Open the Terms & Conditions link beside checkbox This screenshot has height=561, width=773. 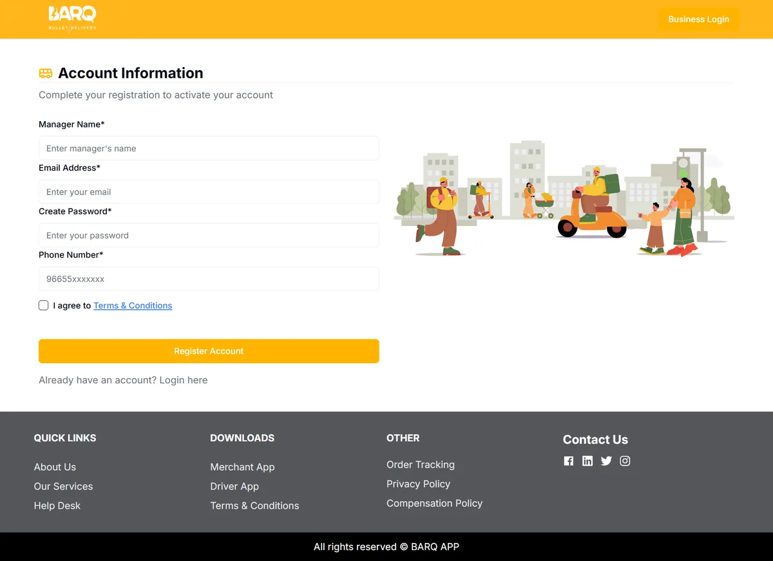pyautogui.click(x=133, y=305)
